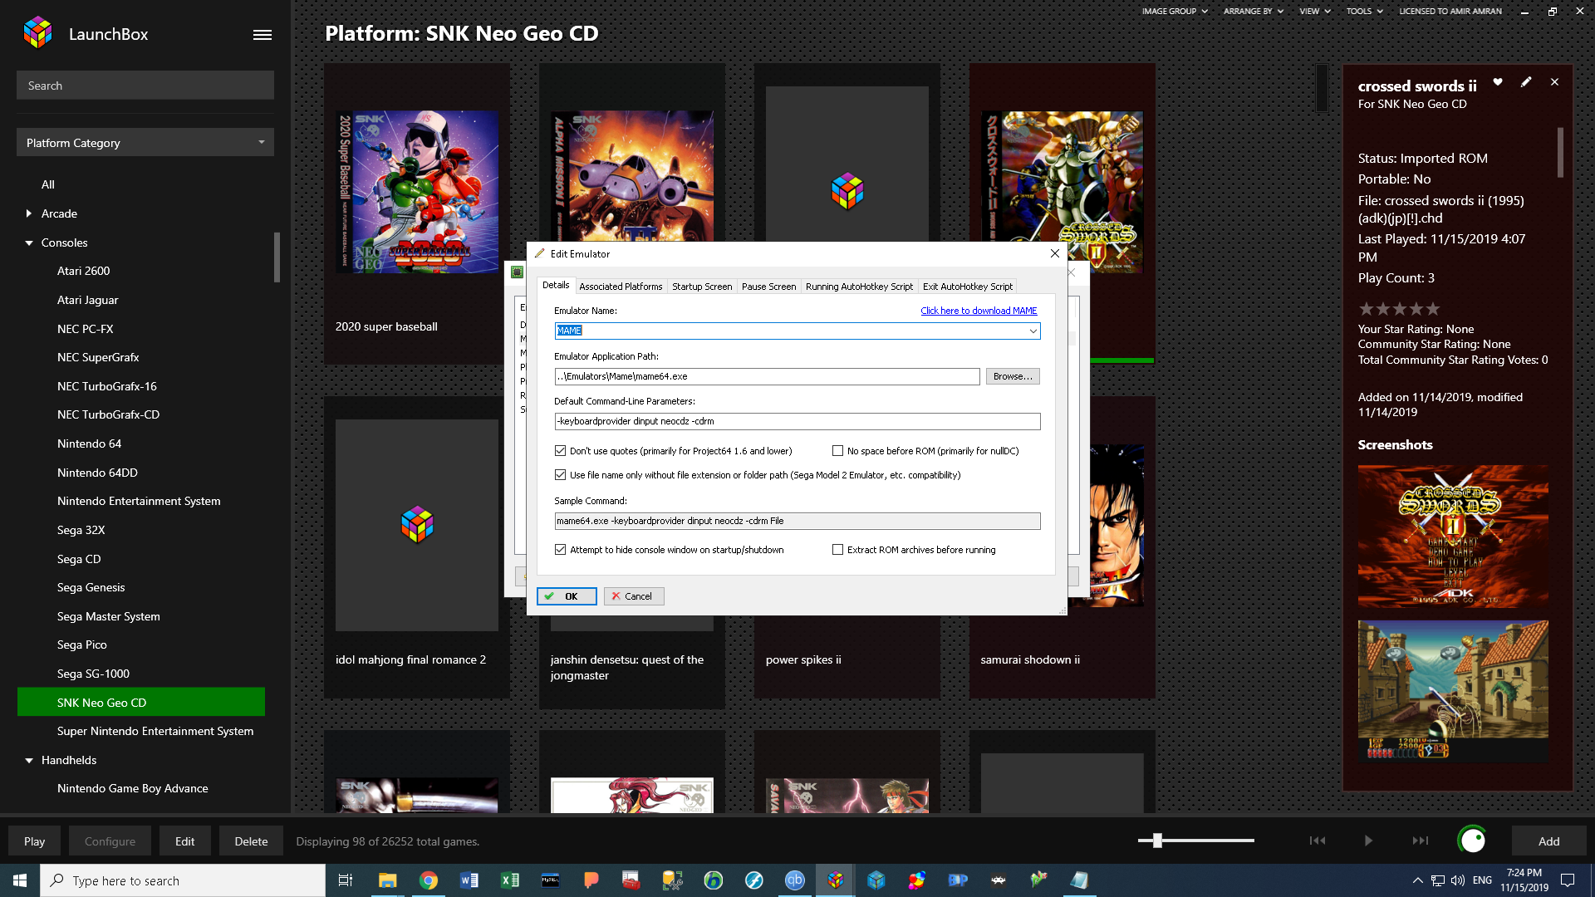Toggle 'Don't use quotes' checkbox
This screenshot has width=1595, height=897.
tap(561, 451)
